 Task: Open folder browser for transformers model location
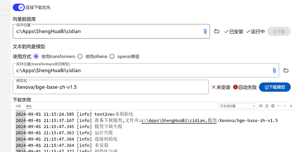[286, 70]
